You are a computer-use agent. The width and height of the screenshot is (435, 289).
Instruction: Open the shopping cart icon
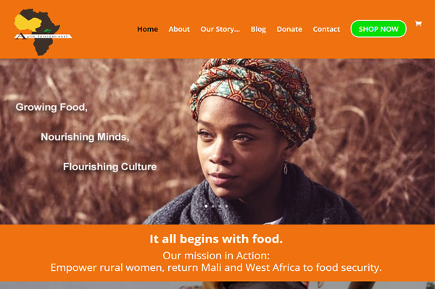[x=418, y=24]
